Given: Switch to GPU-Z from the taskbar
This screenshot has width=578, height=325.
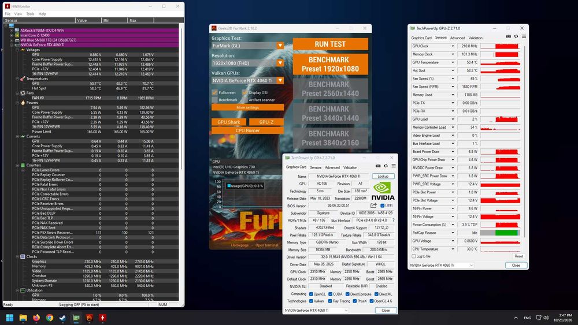Looking at the screenshot, I should (76, 317).
